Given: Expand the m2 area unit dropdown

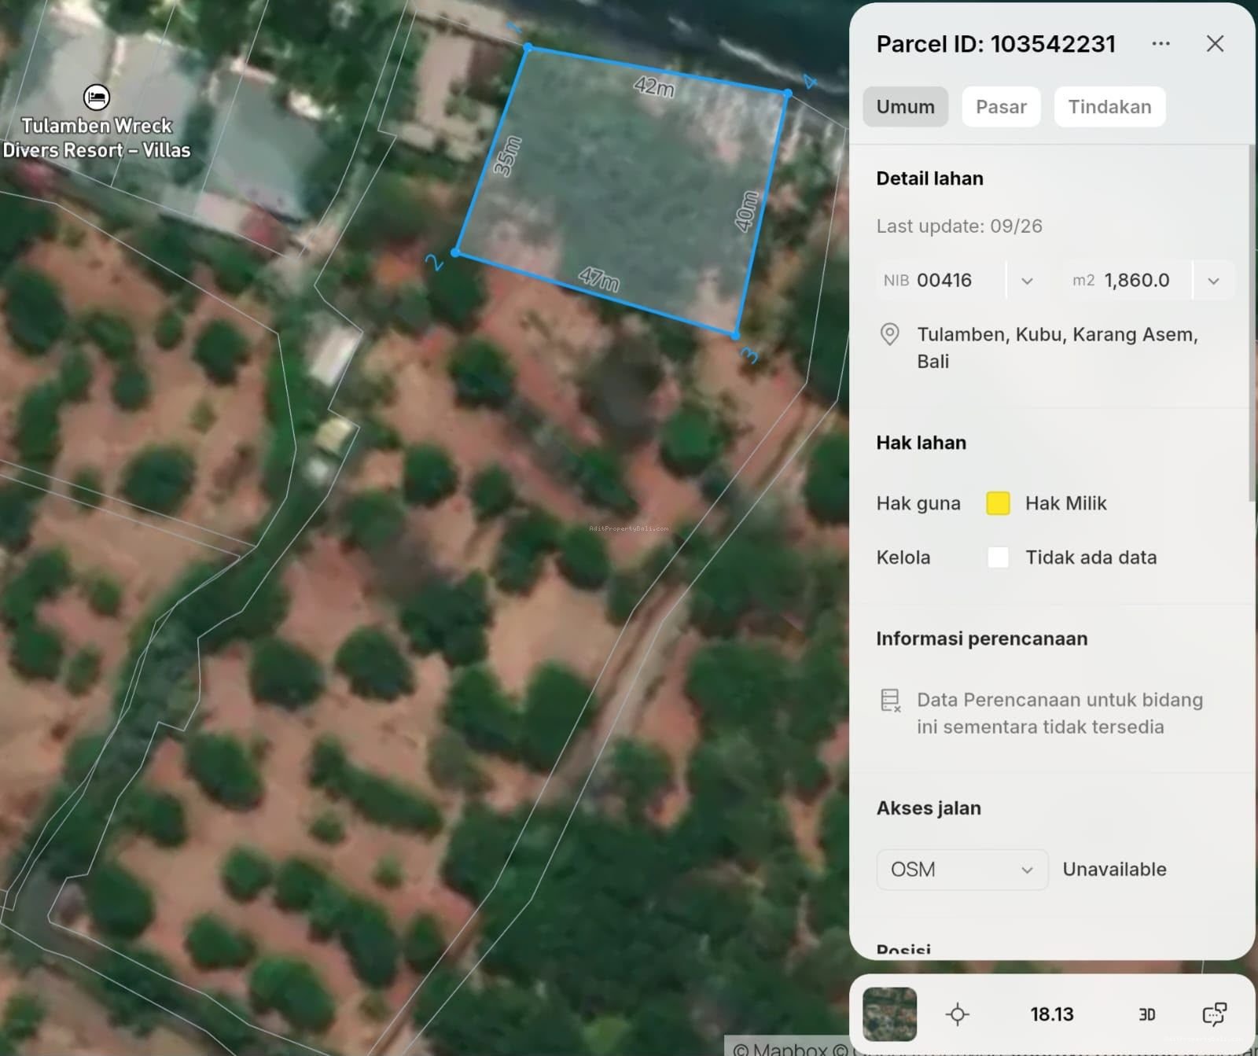Looking at the screenshot, I should tap(1213, 281).
